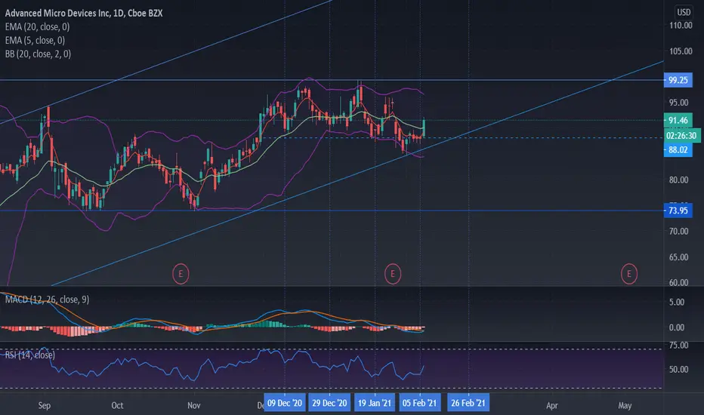Click the 02:26:30 countdown timer label
The image size is (704, 415).
point(681,136)
